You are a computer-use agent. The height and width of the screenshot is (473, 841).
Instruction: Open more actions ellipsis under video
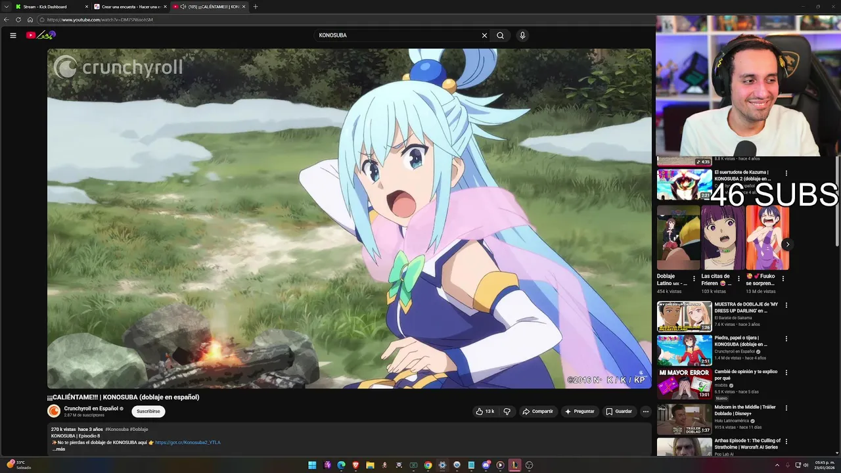[x=645, y=411]
